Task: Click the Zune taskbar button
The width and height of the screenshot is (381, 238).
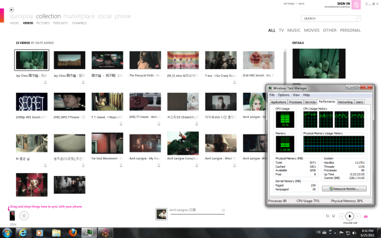Action: (105, 233)
